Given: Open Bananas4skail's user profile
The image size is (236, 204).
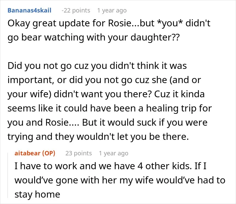Looking at the screenshot, I should pyautogui.click(x=30, y=10).
